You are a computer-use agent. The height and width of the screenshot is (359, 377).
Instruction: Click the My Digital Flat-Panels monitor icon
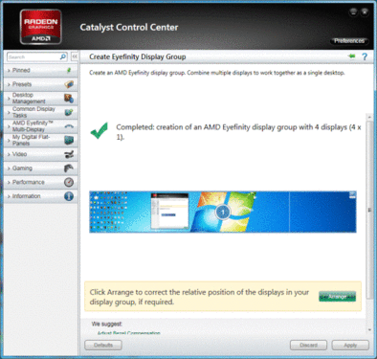[69, 140]
